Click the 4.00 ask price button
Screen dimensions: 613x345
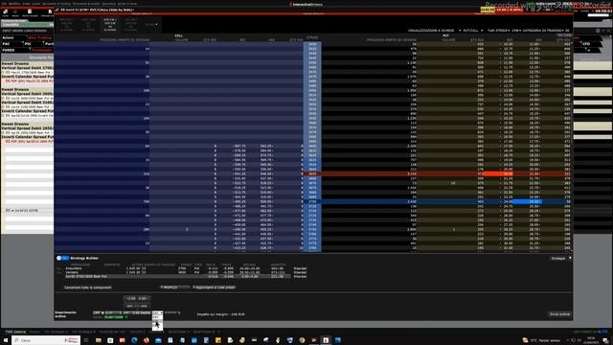click(143, 298)
